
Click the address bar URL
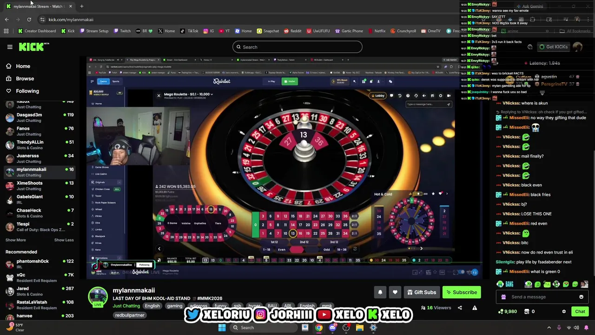(71, 20)
